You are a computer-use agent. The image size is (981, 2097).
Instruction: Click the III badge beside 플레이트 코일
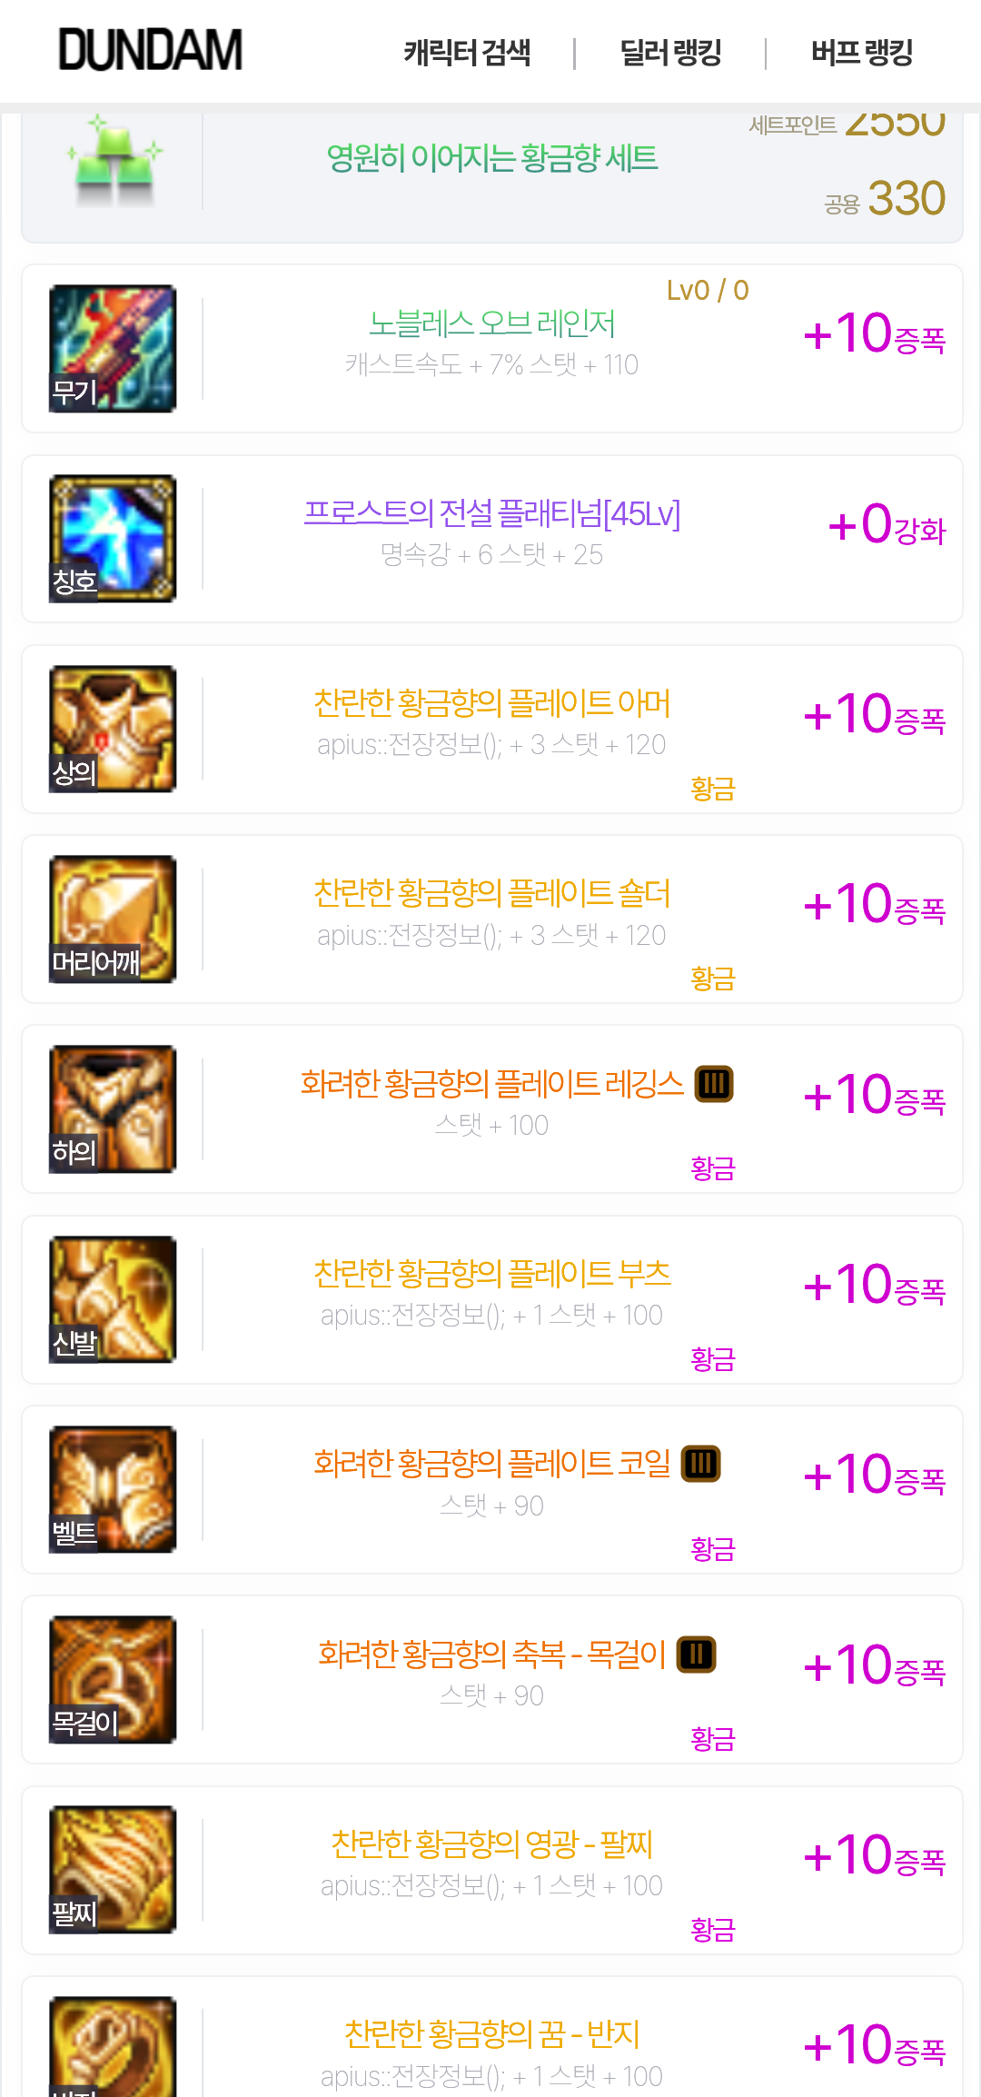(700, 1464)
